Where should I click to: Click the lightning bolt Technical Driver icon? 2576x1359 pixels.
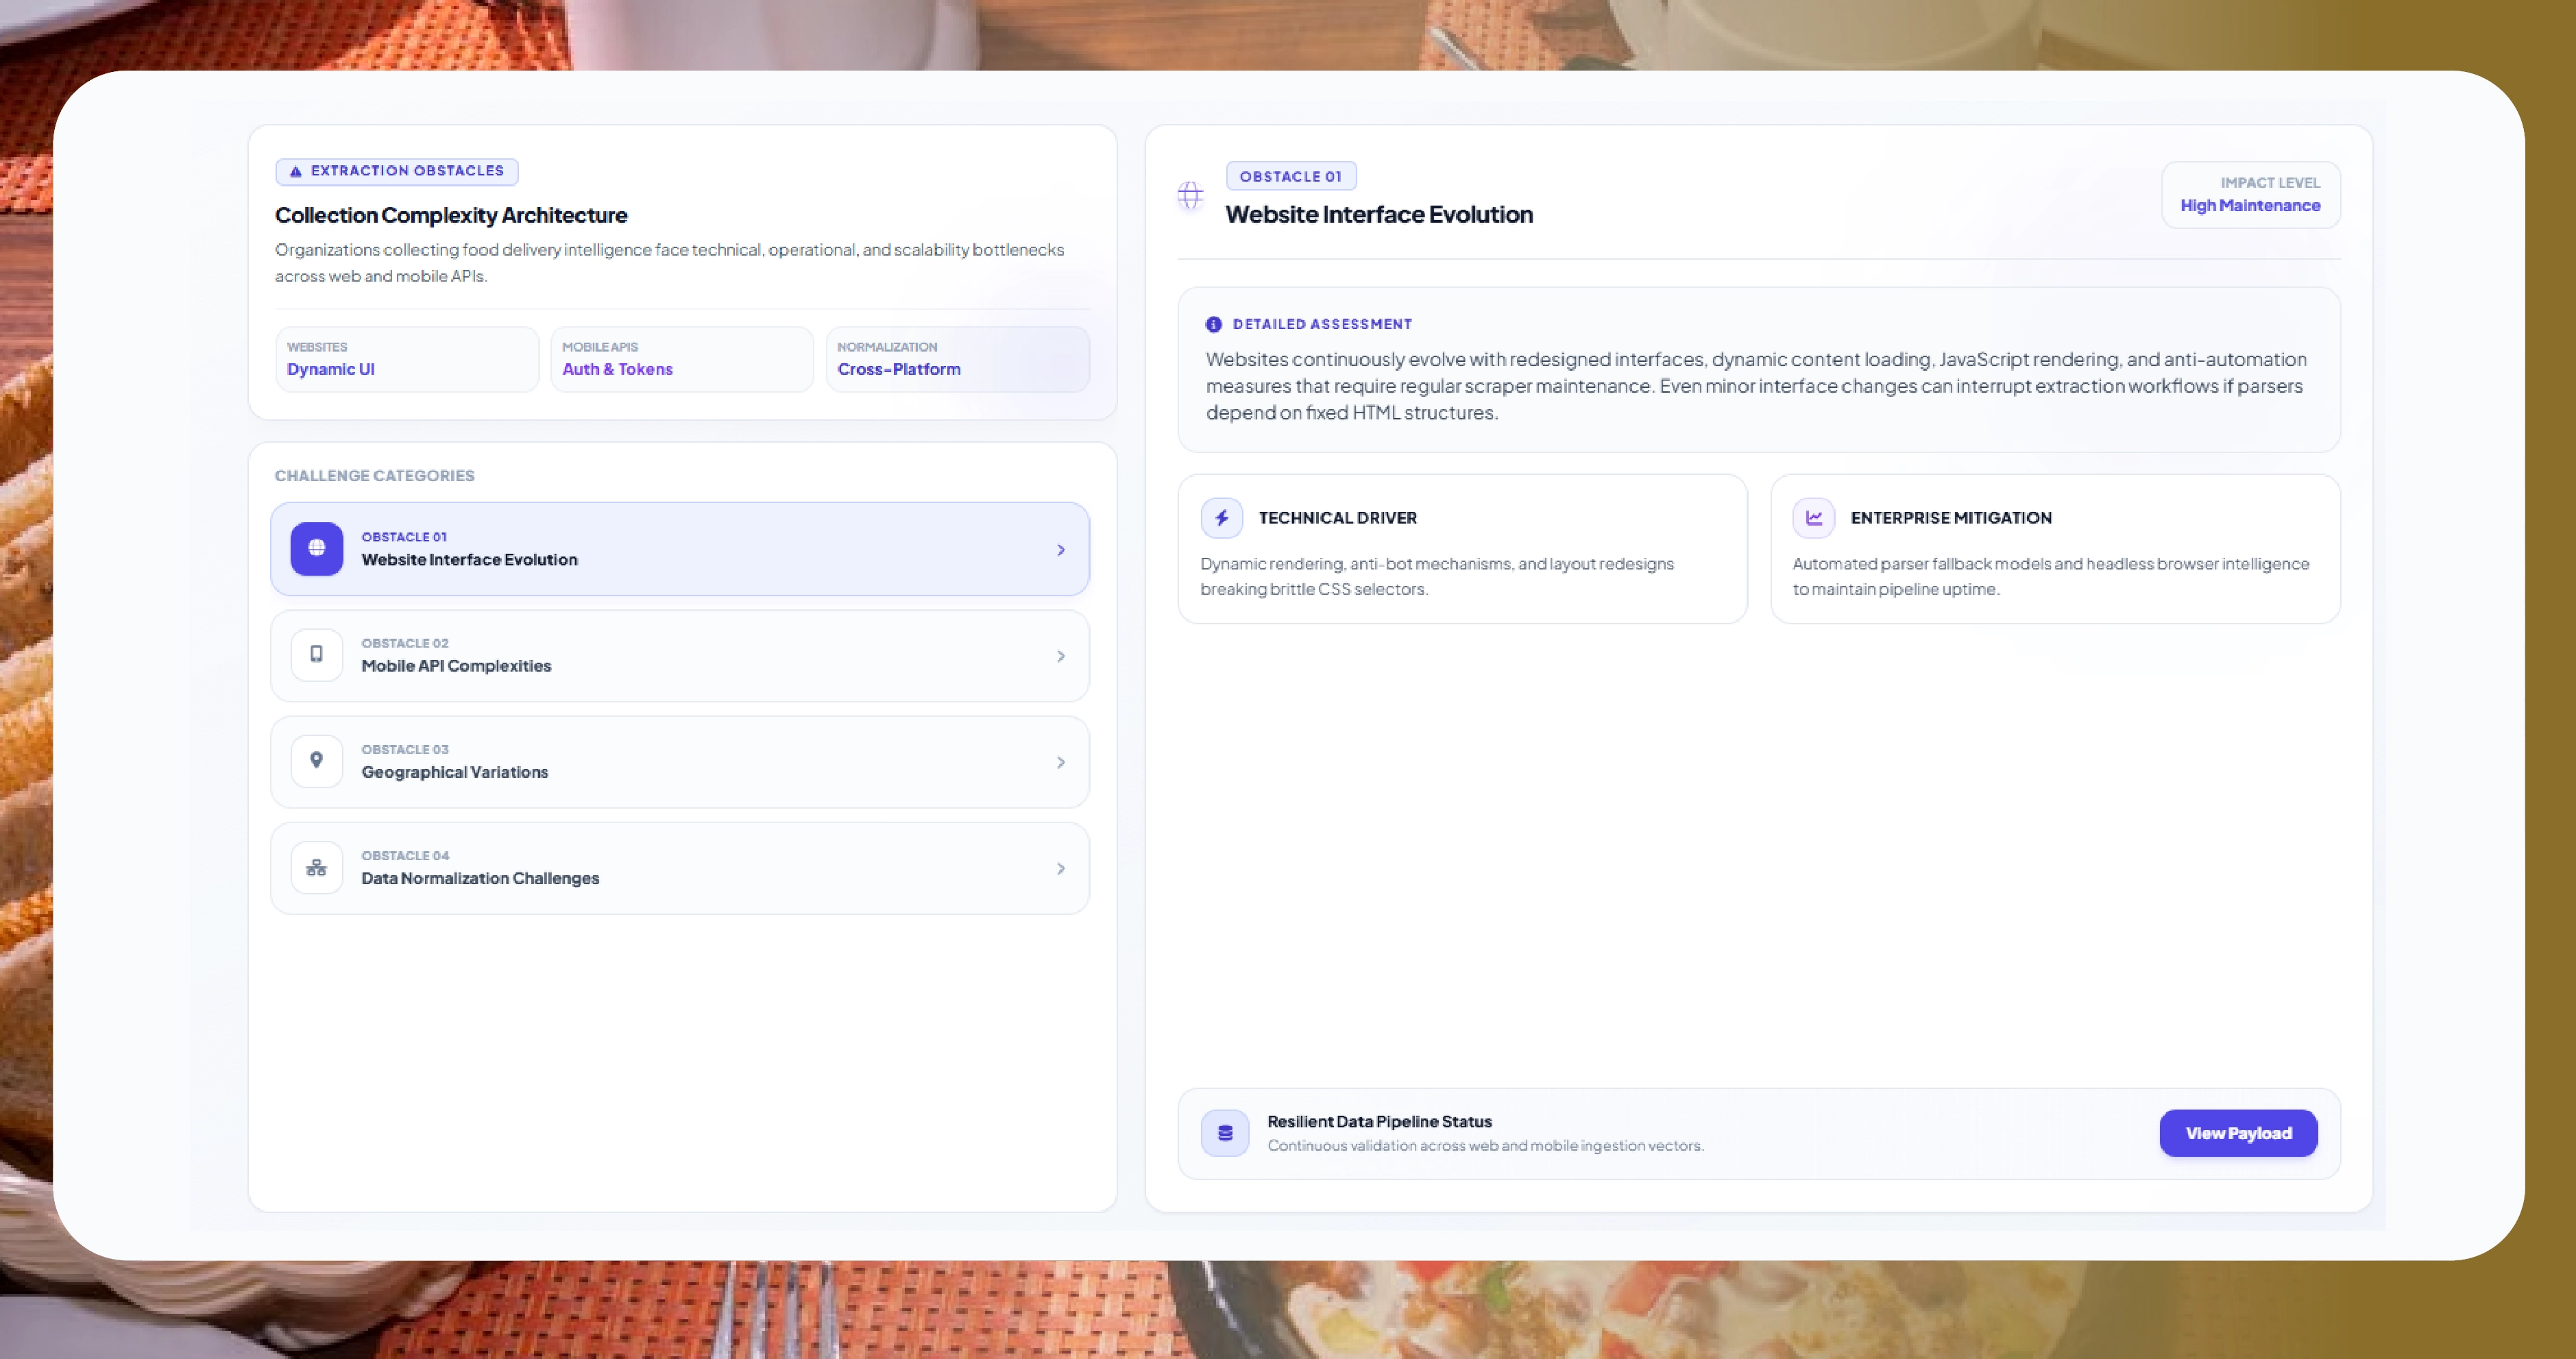click(1222, 518)
